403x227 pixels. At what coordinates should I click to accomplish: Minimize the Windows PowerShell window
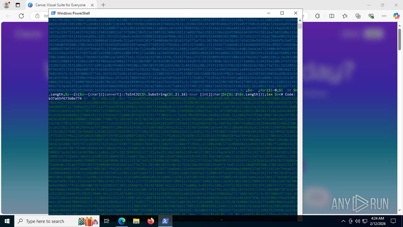tap(268, 13)
